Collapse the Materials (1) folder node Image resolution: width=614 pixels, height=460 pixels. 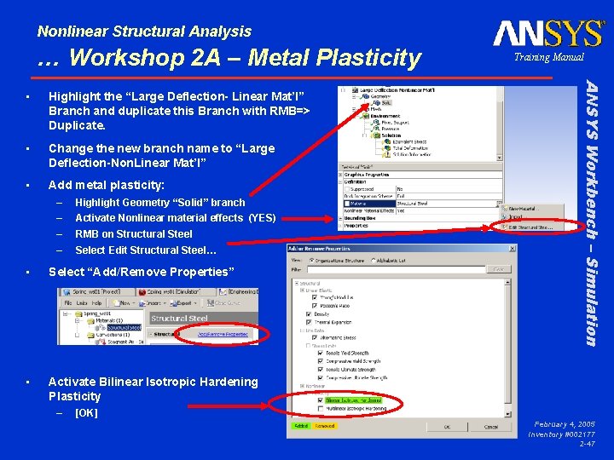tap(78, 321)
